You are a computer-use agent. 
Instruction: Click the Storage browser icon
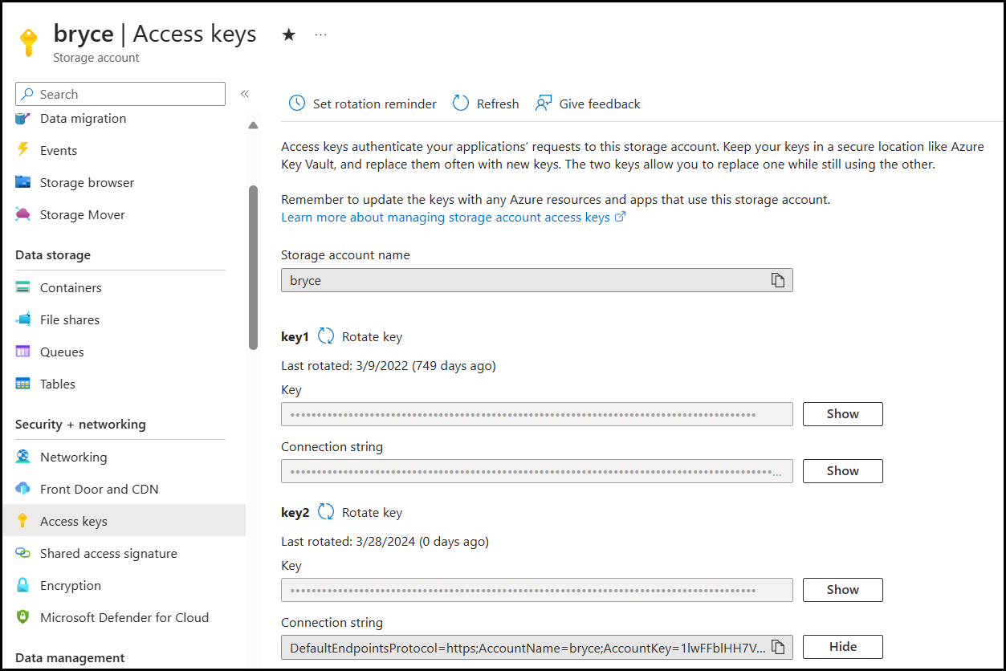[22, 182]
